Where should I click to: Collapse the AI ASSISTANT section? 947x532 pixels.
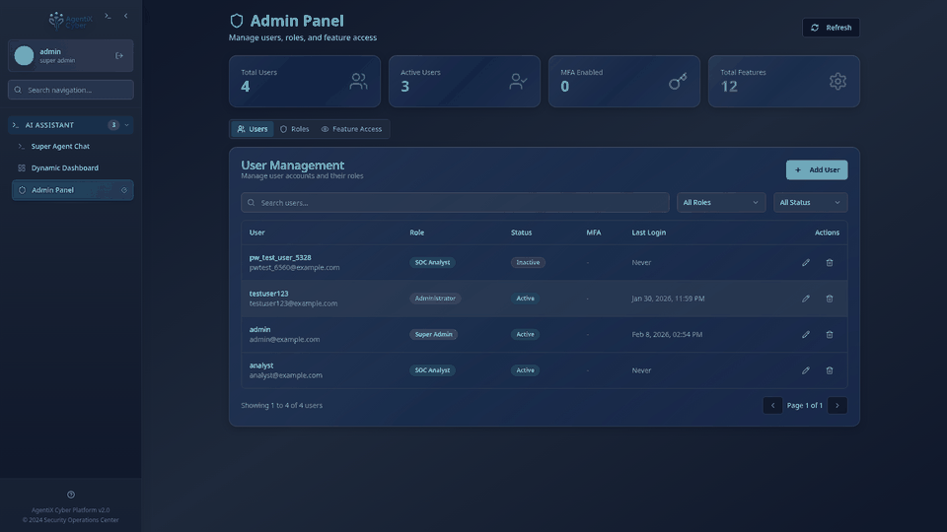pyautogui.click(x=71, y=125)
